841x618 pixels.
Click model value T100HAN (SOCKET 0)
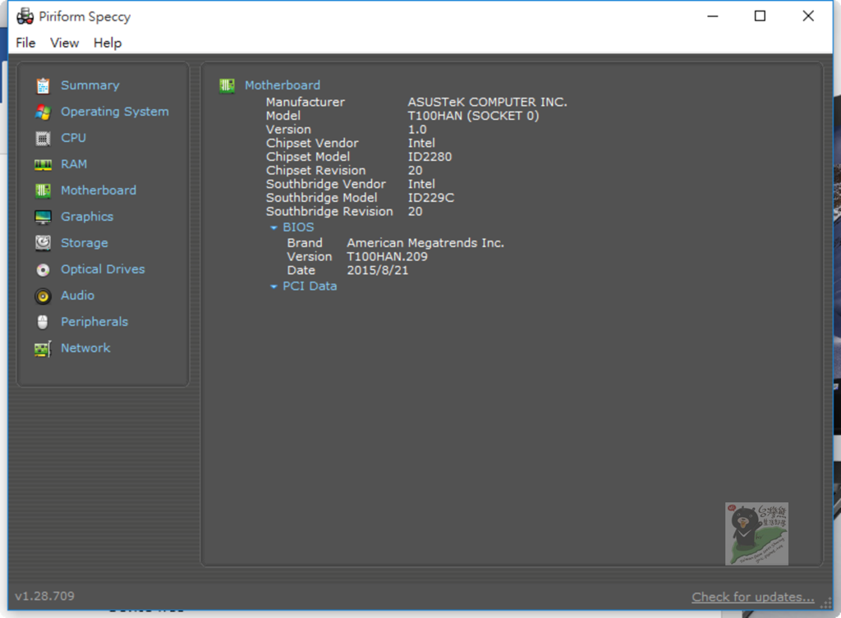[x=474, y=116]
